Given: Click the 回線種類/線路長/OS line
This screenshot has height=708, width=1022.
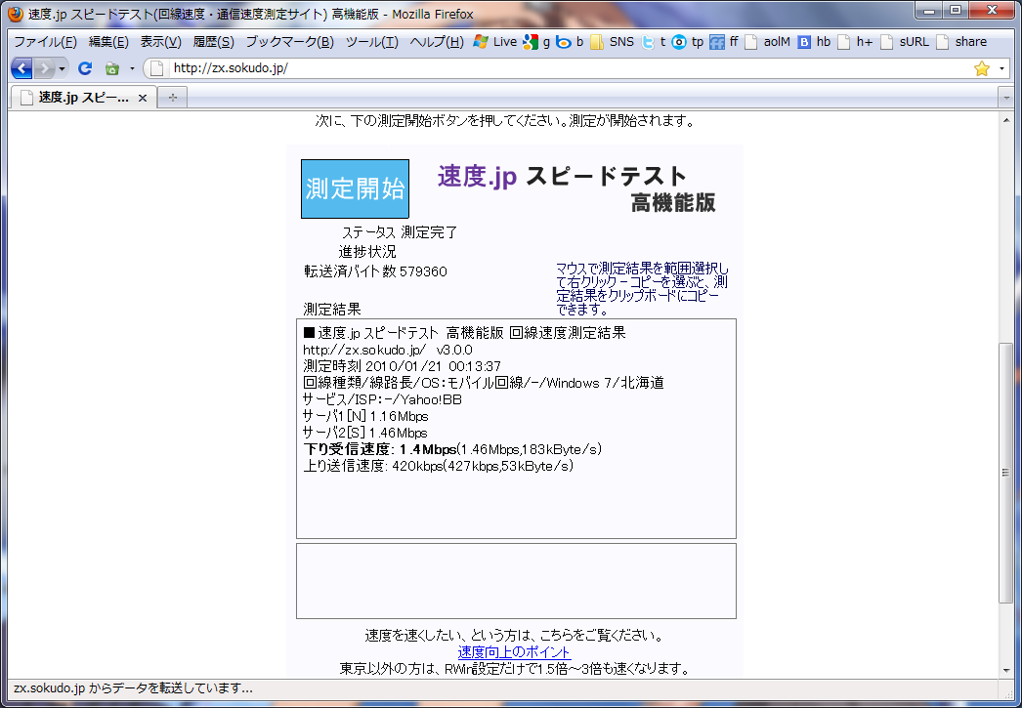Looking at the screenshot, I should tap(484, 383).
